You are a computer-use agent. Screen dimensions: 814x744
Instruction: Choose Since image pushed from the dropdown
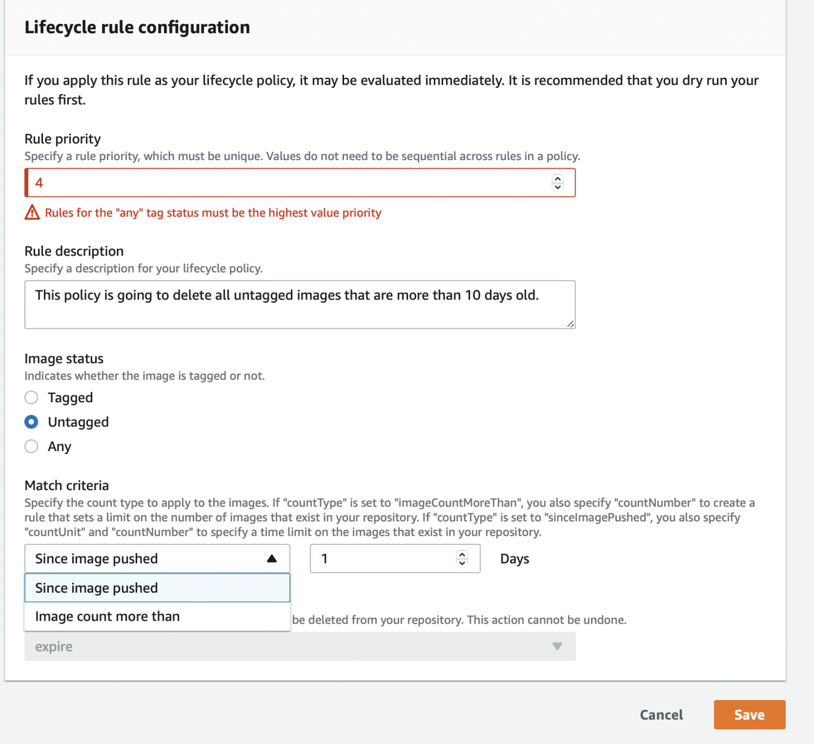[x=96, y=588]
